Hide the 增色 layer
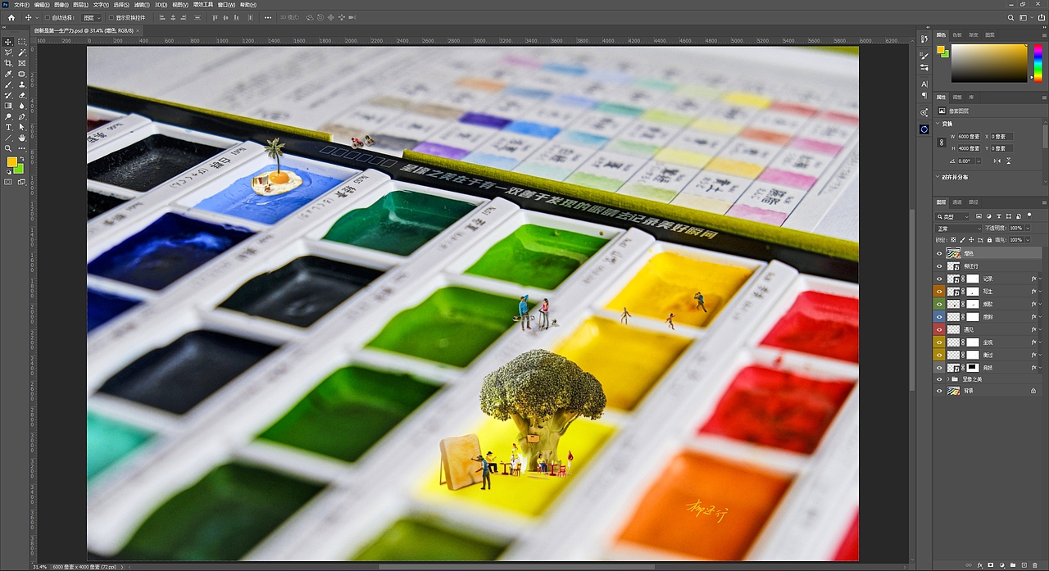The width and height of the screenshot is (1049, 571). point(939,253)
